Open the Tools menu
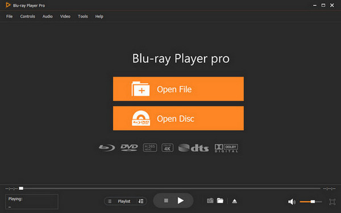 (83, 16)
